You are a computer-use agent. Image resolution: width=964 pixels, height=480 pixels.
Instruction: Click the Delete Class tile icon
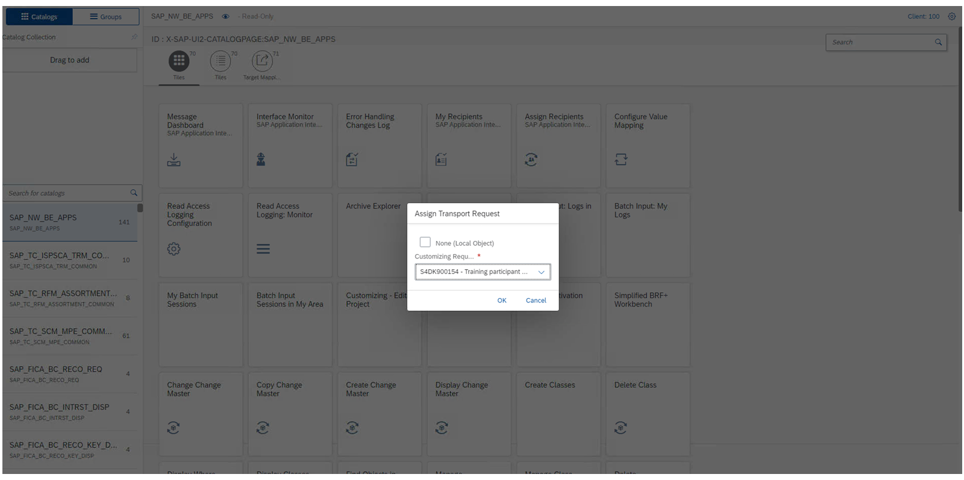click(x=621, y=428)
